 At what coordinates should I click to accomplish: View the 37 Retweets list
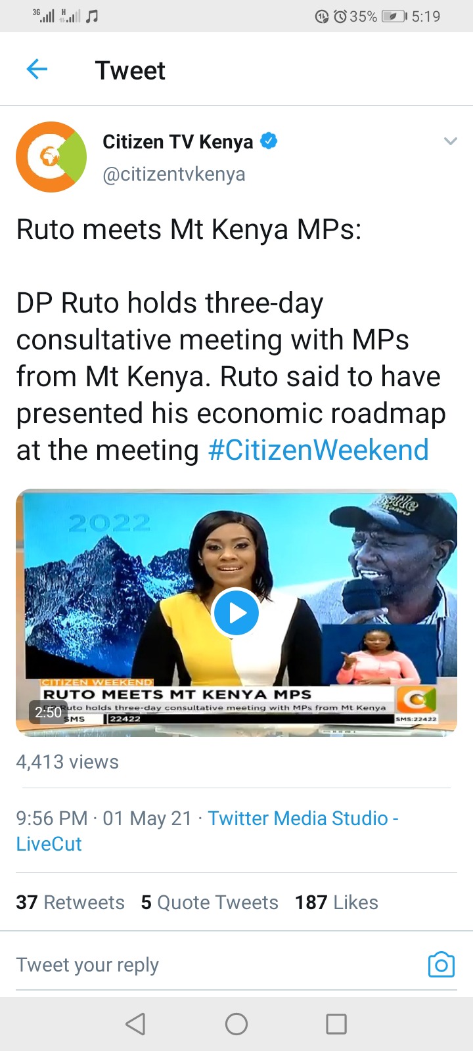pyautogui.click(x=70, y=903)
